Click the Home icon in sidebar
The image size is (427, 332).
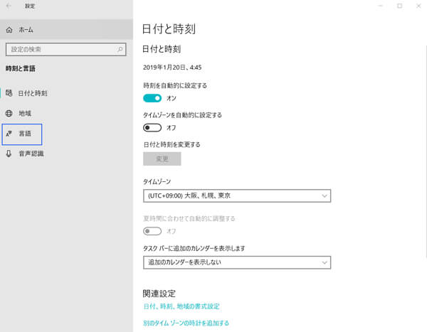[9, 30]
